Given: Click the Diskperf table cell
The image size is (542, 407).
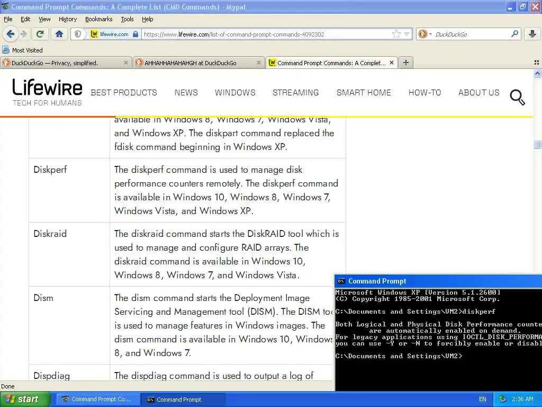Looking at the screenshot, I should point(69,190).
